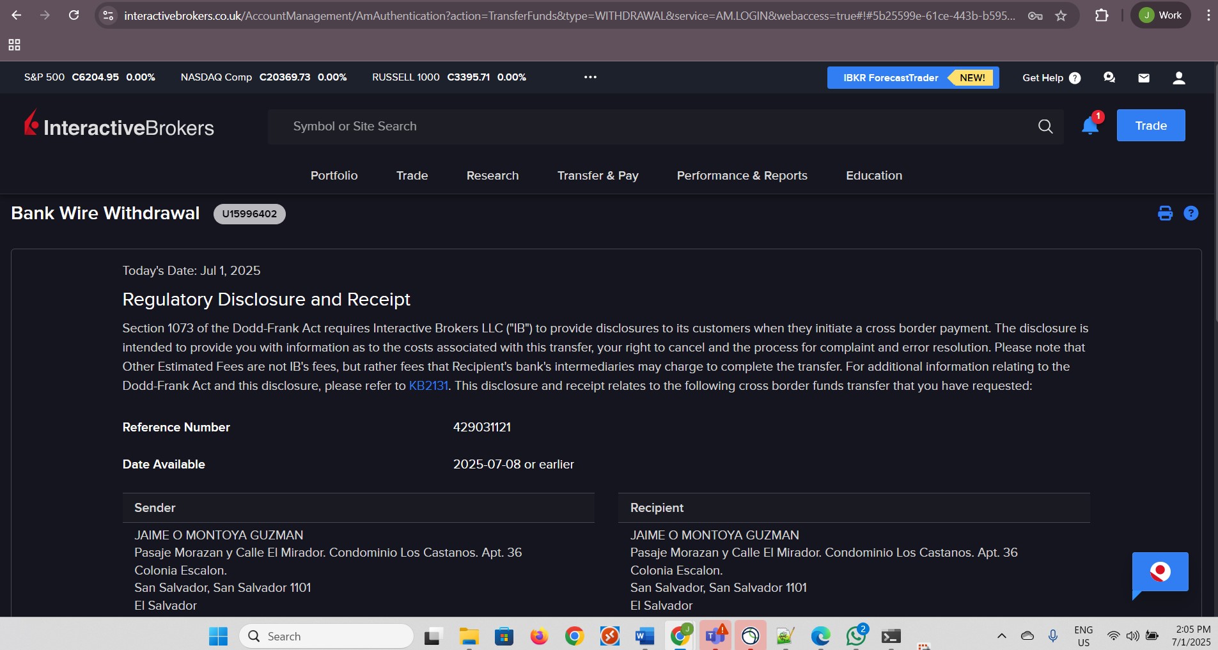Reload the Interactive Brokers page

tap(74, 15)
